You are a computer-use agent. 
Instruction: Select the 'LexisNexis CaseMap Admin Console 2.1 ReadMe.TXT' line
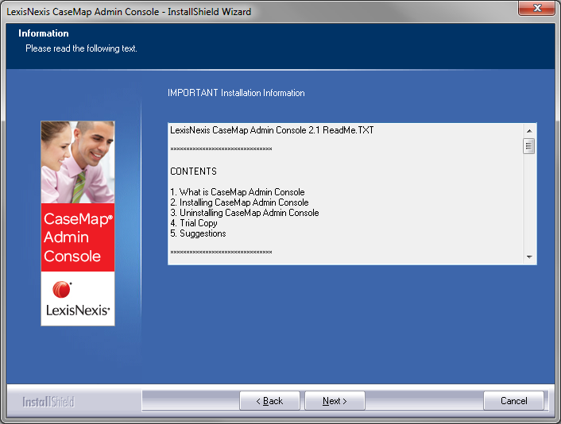pyautogui.click(x=272, y=130)
